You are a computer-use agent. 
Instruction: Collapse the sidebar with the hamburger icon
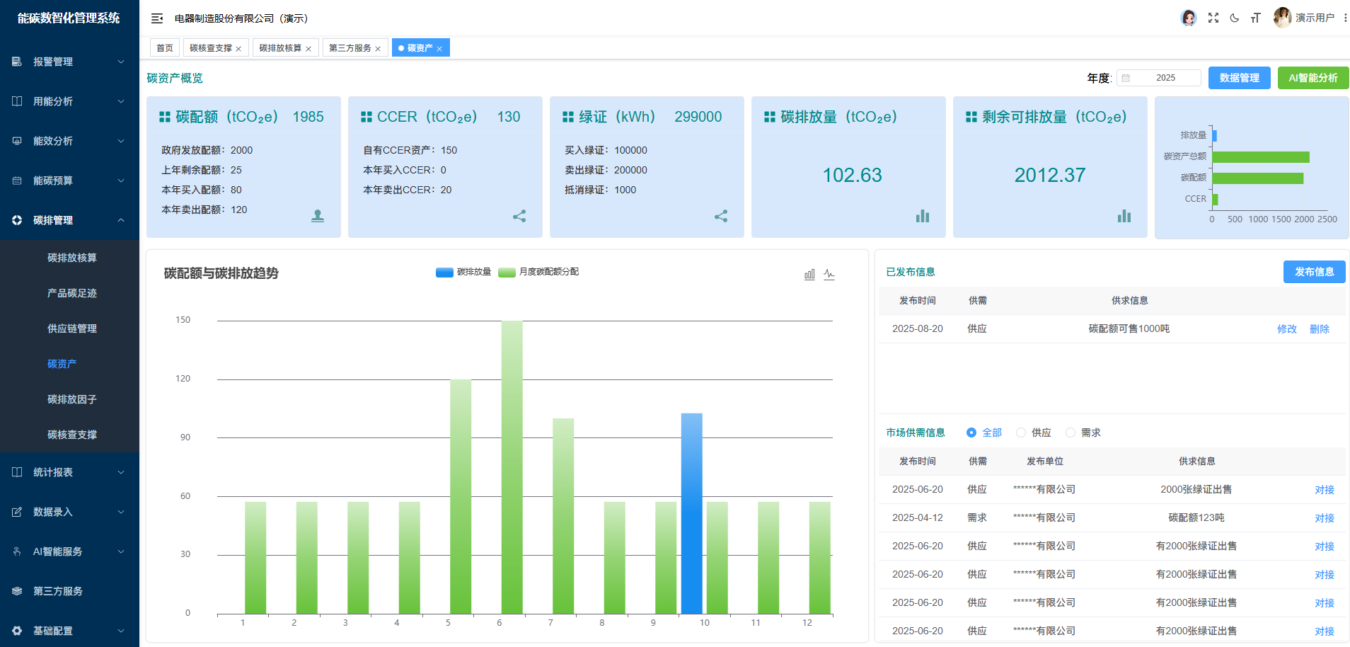(x=157, y=18)
